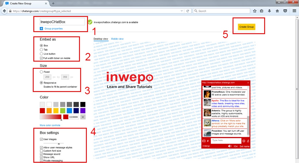Click Athena's owl avatar in chat
This screenshot has width=299, height=163.
[207, 123]
